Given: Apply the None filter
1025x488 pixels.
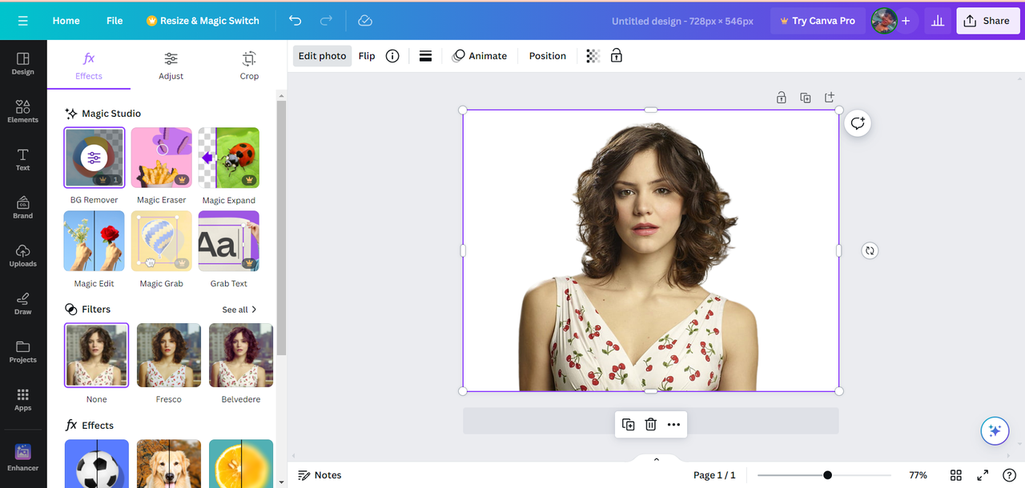Looking at the screenshot, I should point(96,355).
